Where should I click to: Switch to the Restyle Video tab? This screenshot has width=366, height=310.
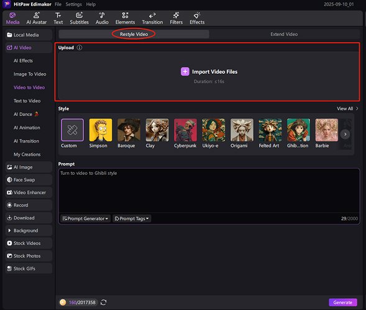click(134, 34)
